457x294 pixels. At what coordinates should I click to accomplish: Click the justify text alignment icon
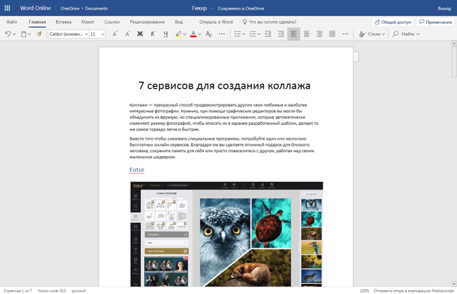332,33
